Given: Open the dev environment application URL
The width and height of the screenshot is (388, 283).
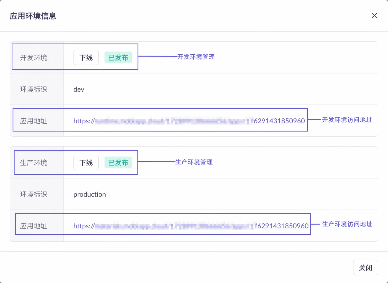Looking at the screenshot, I should (x=189, y=121).
